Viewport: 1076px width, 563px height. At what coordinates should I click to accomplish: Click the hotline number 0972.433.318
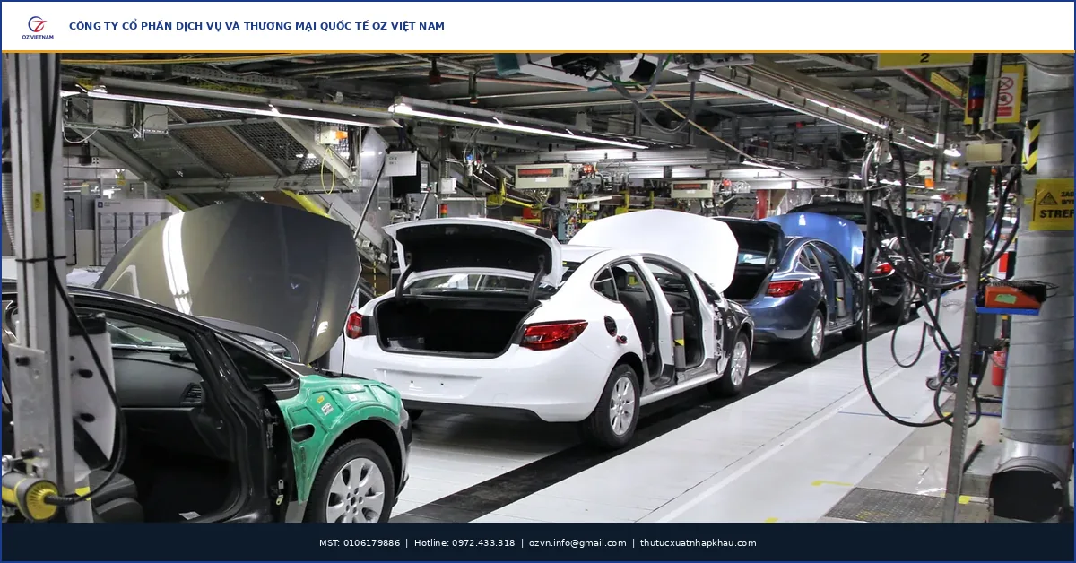[483, 543]
